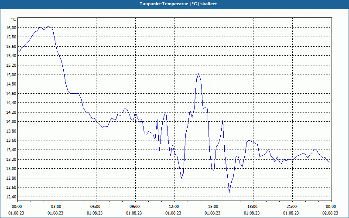Select the y-axis value '14,80'

click(12, 84)
